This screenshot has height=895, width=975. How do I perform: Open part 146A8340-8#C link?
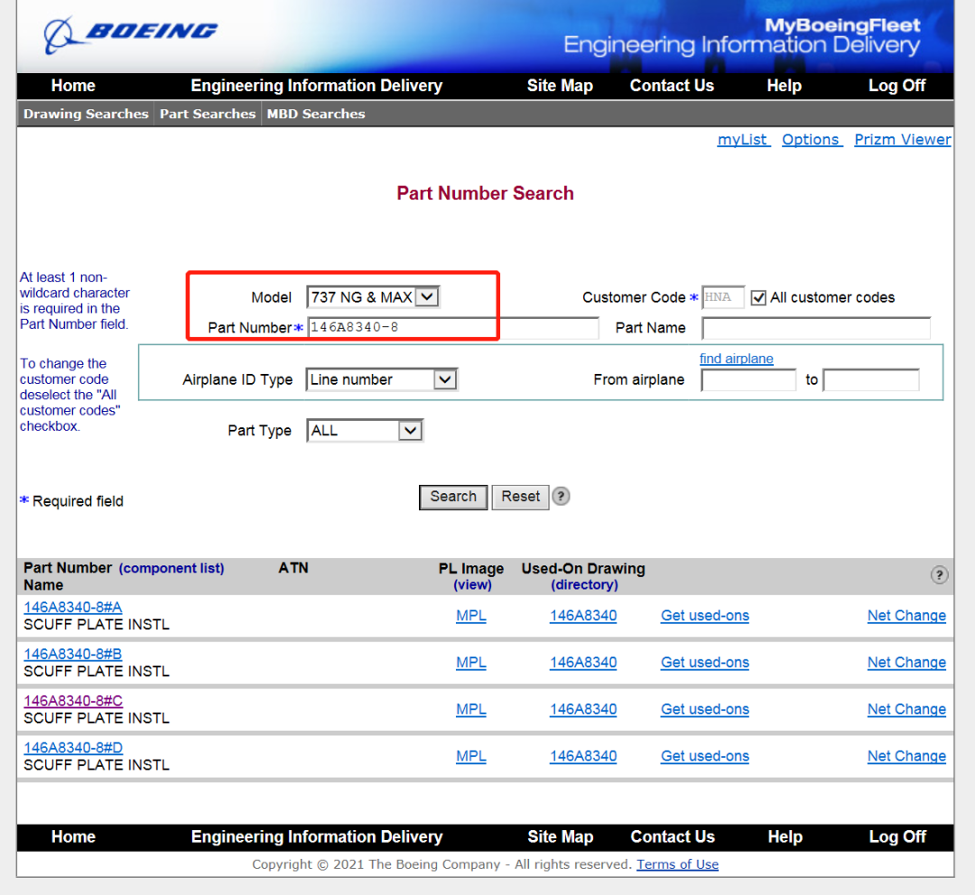pos(73,701)
